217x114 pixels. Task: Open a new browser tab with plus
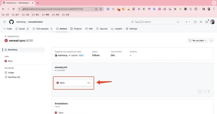pos(38,3)
